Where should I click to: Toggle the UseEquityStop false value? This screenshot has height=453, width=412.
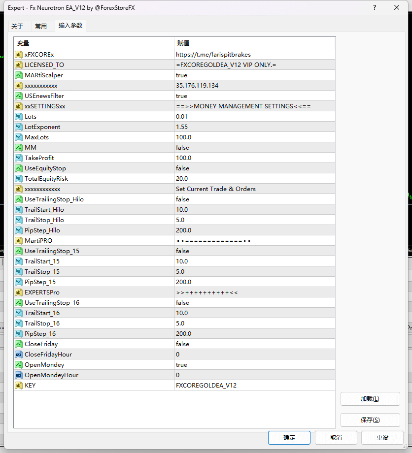tap(182, 168)
